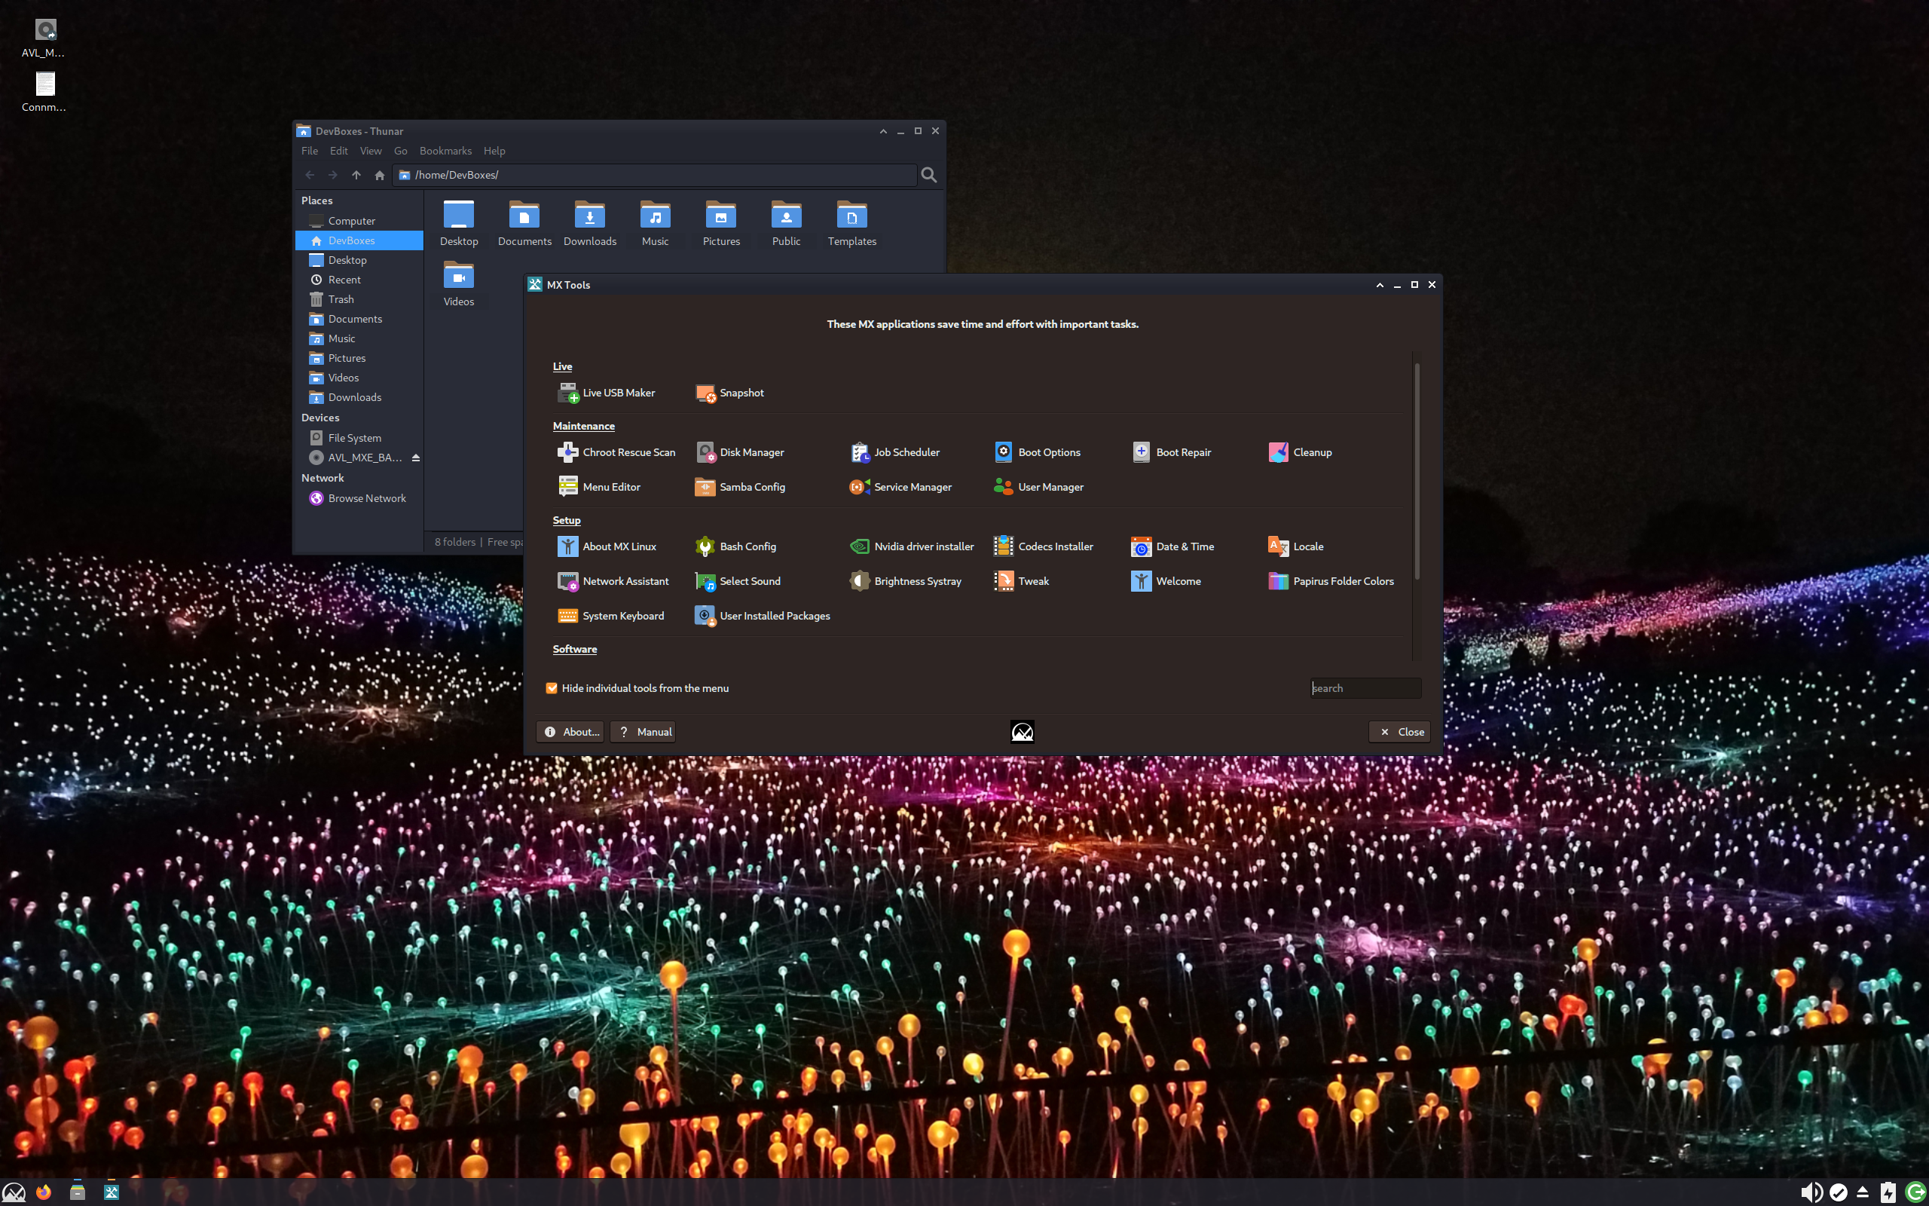The width and height of the screenshot is (1929, 1206).
Task: Open the Cleanup tool
Action: (1300, 452)
